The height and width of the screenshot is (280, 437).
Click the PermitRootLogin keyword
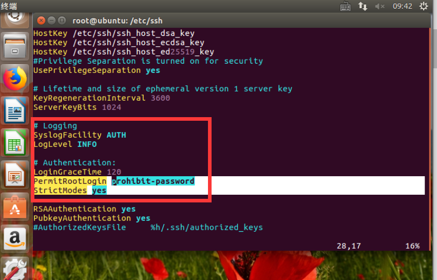(70, 181)
